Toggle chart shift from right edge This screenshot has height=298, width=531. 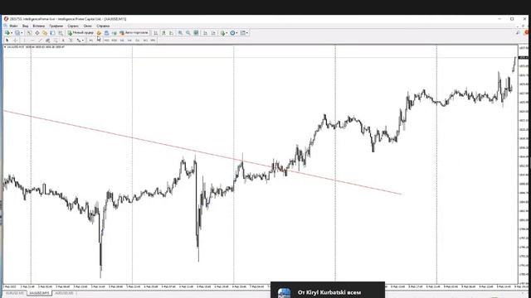pos(213,33)
